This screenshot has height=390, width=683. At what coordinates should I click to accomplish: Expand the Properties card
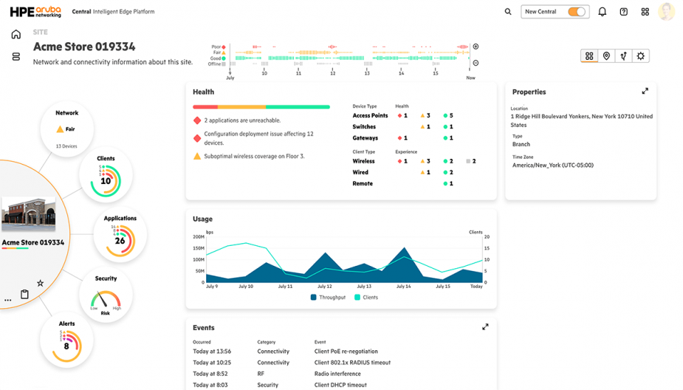(645, 91)
